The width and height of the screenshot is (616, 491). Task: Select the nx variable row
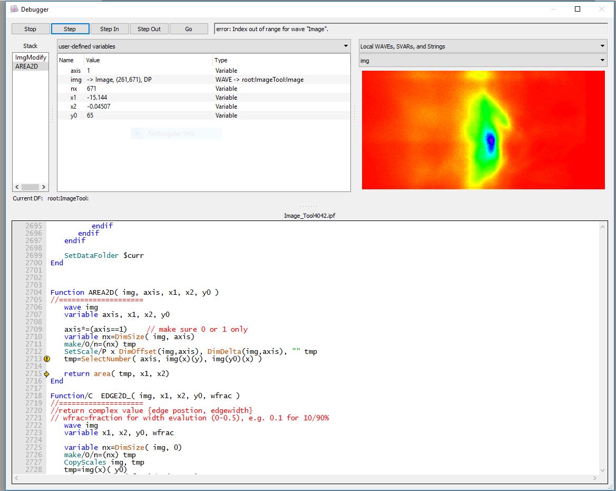(203, 89)
